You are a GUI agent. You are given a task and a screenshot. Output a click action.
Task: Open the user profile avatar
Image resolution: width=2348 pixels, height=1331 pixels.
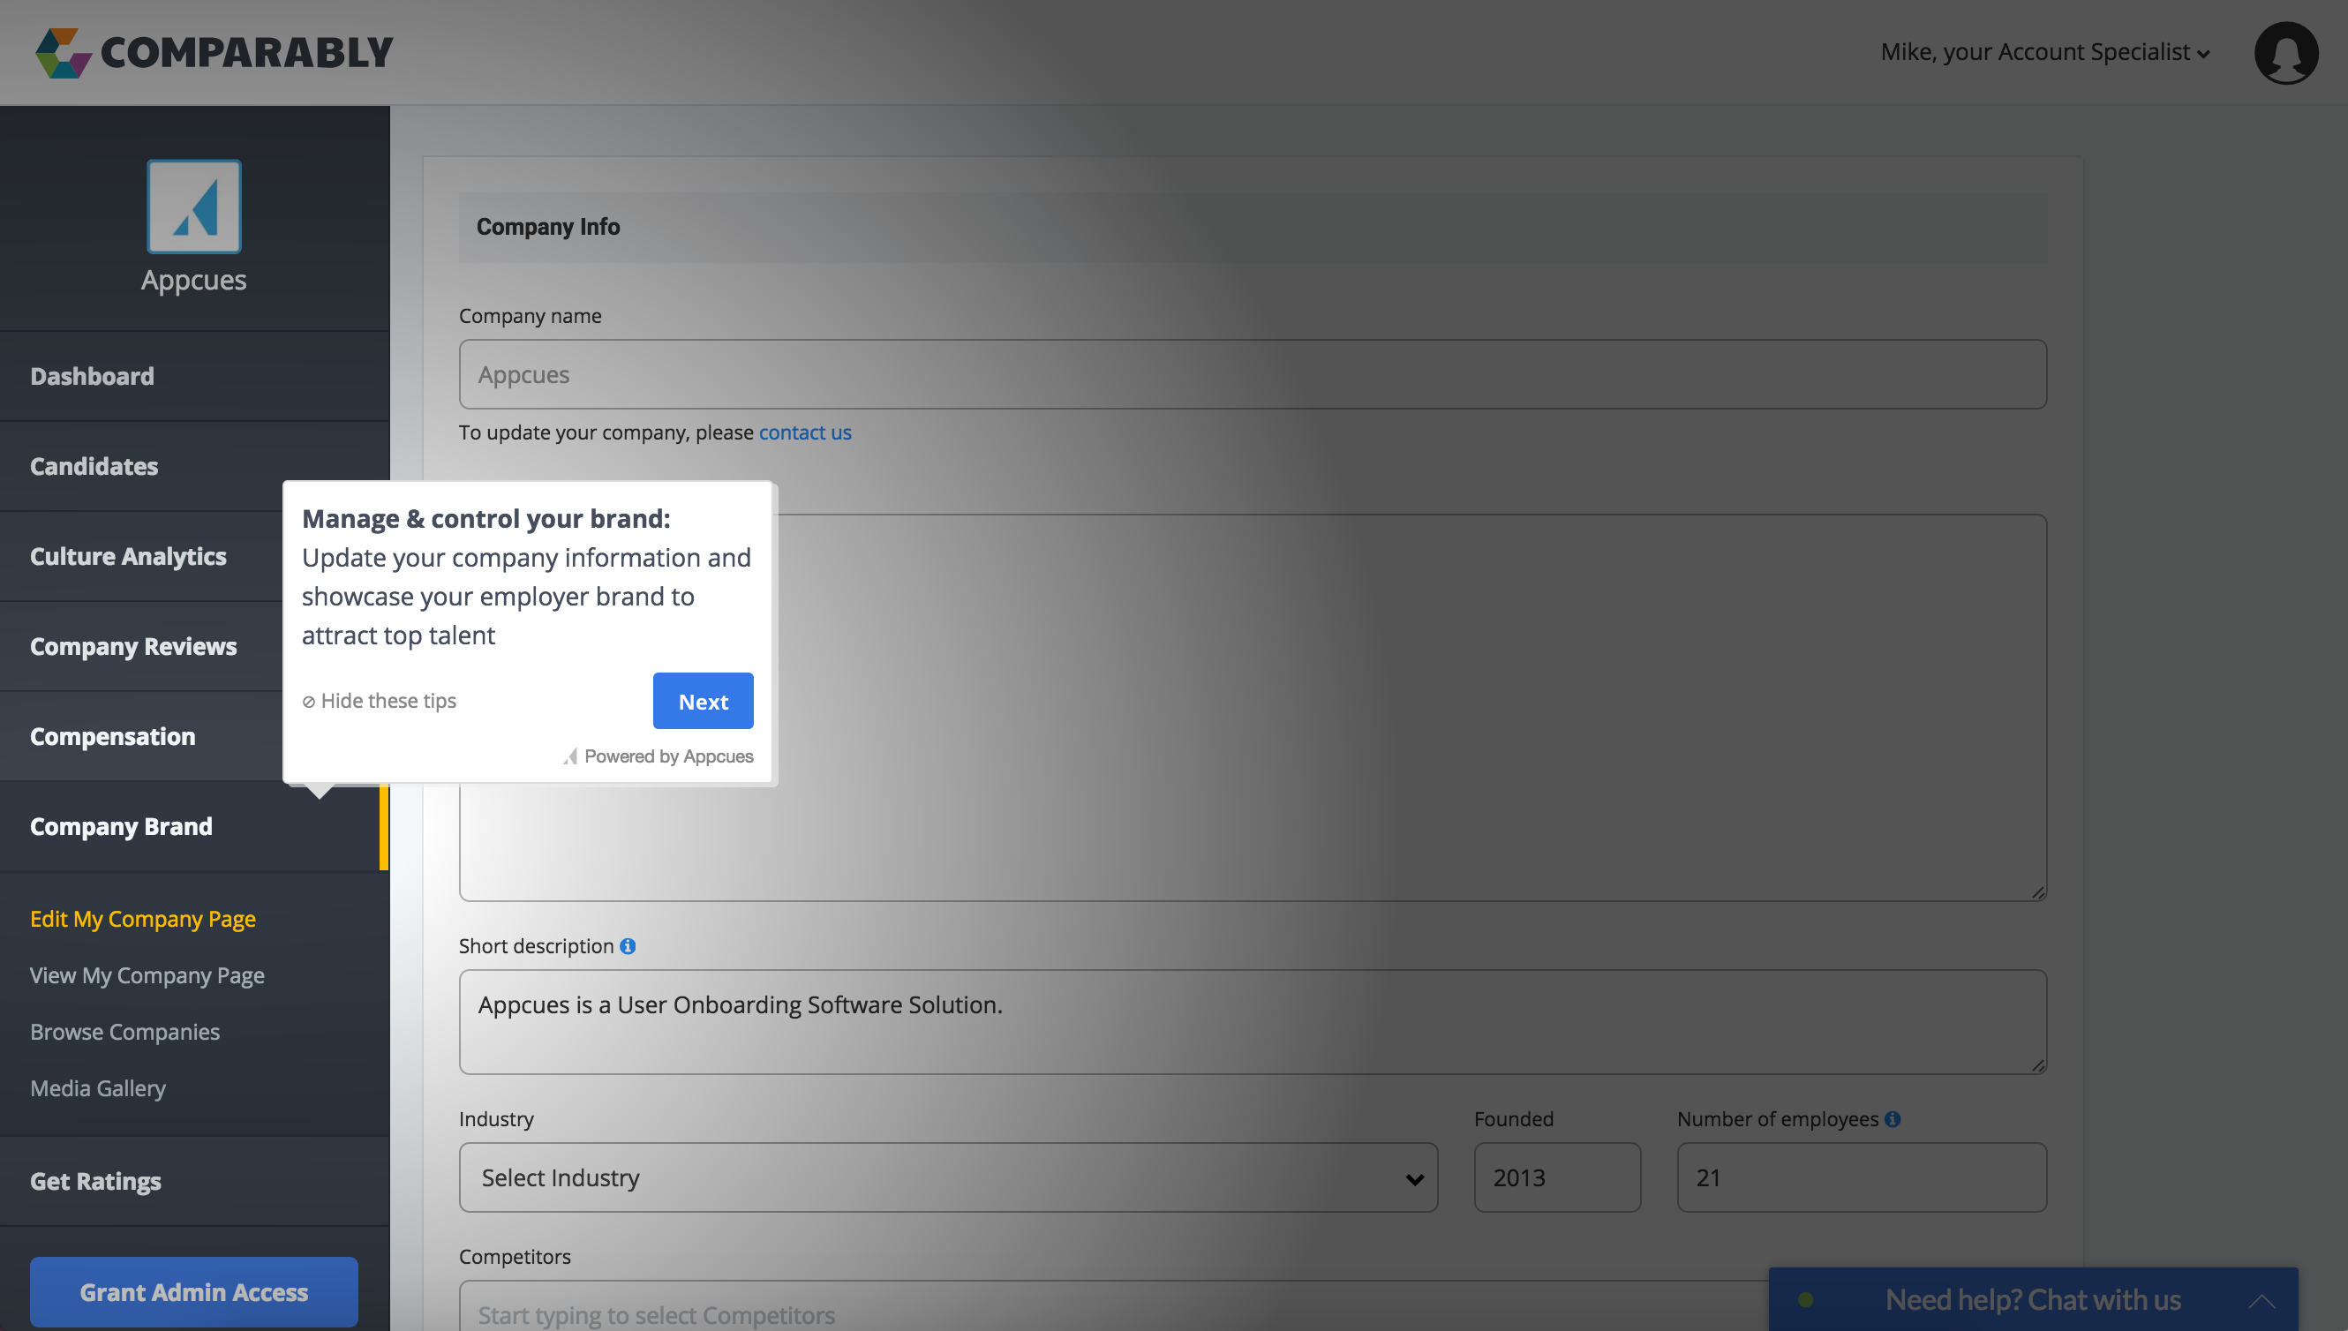[2285, 53]
